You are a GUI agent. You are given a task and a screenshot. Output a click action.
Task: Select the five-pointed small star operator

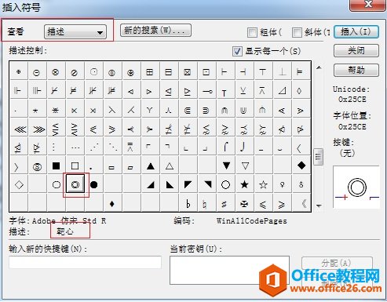(35, 111)
